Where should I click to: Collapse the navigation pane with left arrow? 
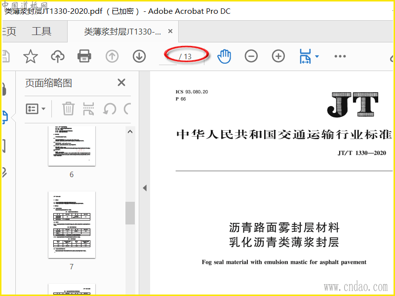[x=145, y=188]
